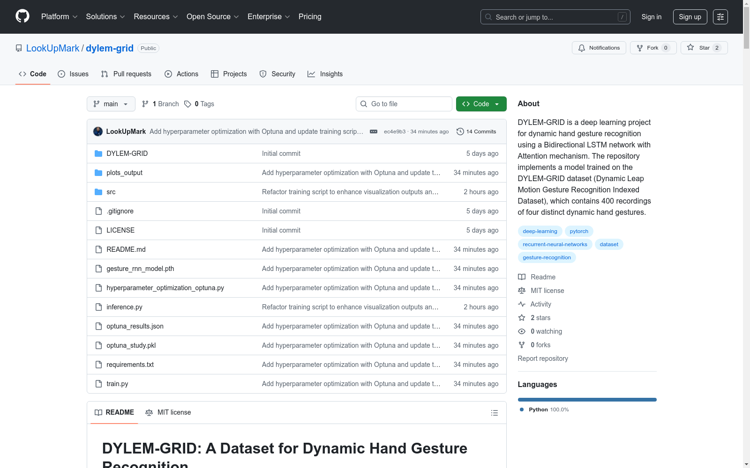Select the recurrent-neural-networks topic tag
Screen dimensions: 750x468
coord(555,244)
